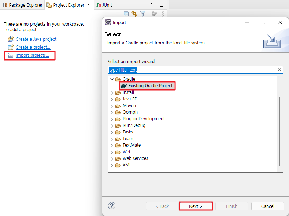Open help via the question mark icon

click(x=112, y=206)
